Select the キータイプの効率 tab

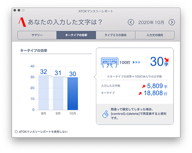tap(76, 35)
